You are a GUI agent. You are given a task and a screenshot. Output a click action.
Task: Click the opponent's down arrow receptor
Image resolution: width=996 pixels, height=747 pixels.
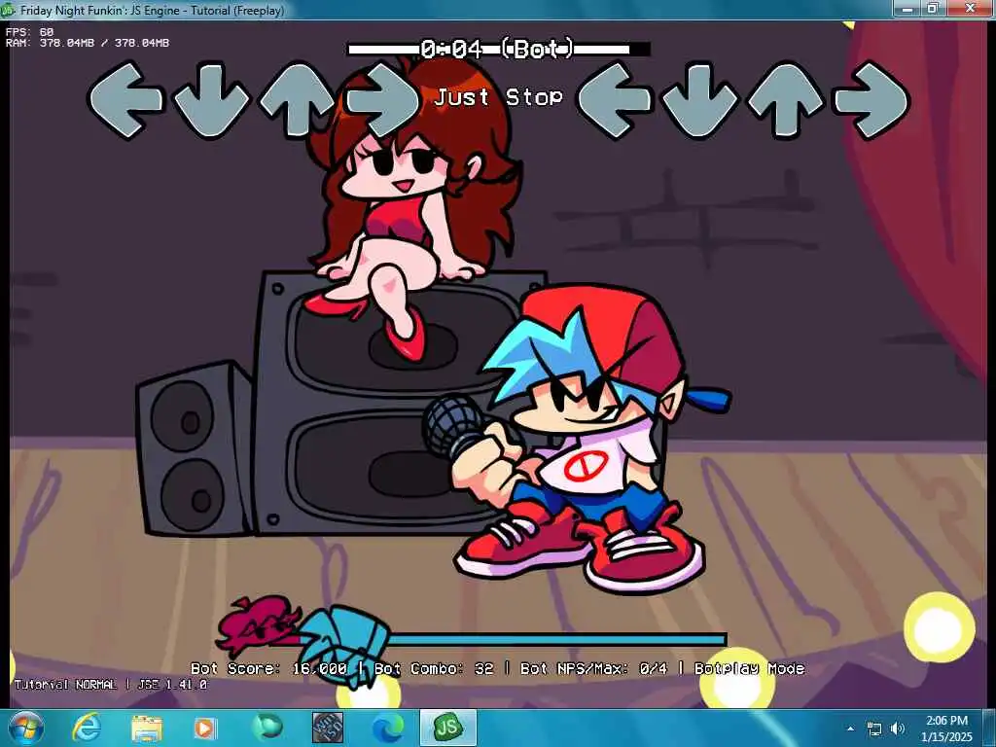[211, 100]
